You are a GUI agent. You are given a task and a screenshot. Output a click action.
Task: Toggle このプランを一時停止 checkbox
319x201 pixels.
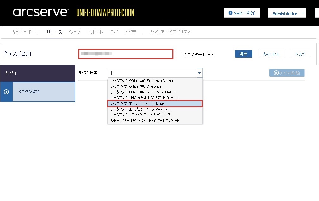pos(179,54)
